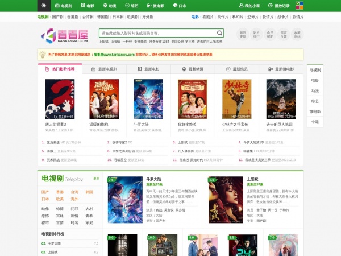Image resolution: width=341 pixels, height=256 pixels.
Task: Select 韩国剧 sub-navigation link
Action: pyautogui.click(x=103, y=17)
